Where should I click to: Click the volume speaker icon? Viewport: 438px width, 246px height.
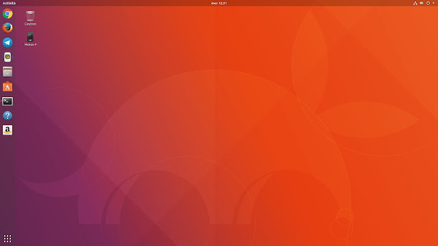click(422, 3)
